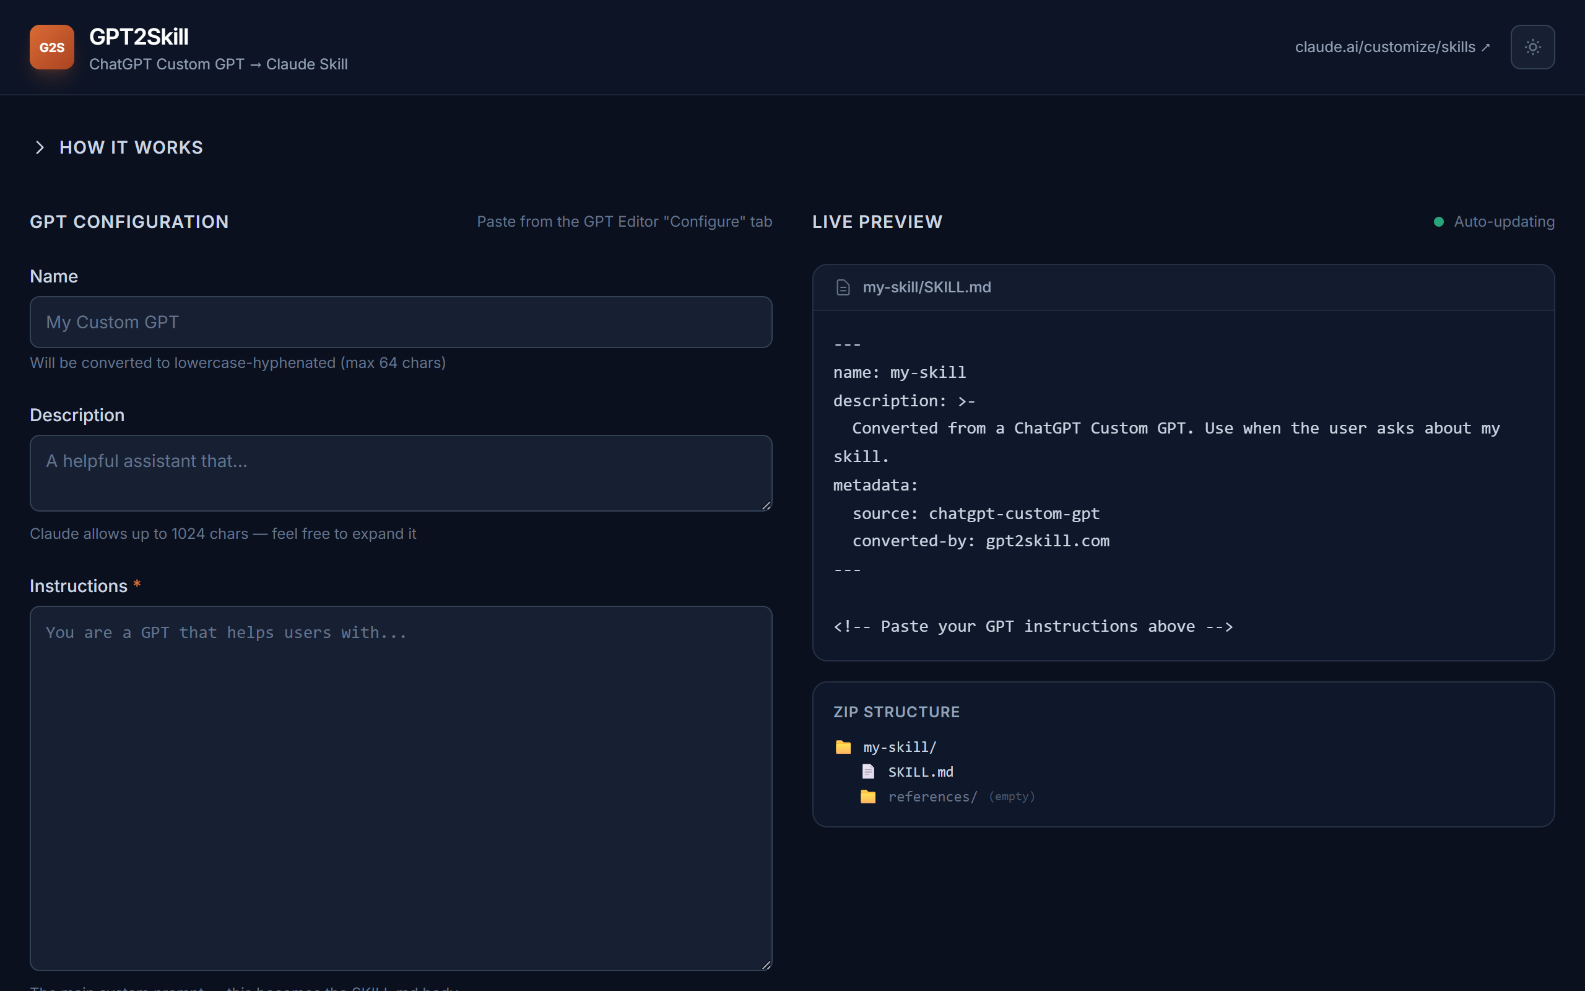This screenshot has height=991, width=1585.
Task: Click the 'Paste your GPT instructions above' comment
Action: [x=1033, y=626]
